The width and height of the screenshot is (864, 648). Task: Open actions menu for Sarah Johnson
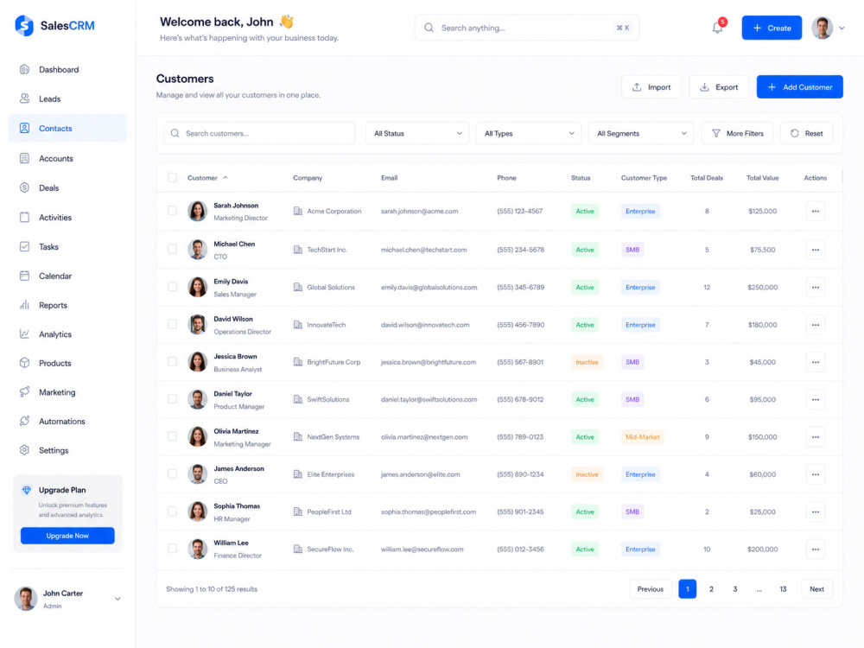coord(815,211)
